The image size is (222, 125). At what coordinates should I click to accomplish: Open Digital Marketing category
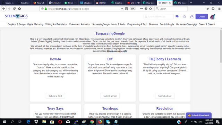[35, 24]
